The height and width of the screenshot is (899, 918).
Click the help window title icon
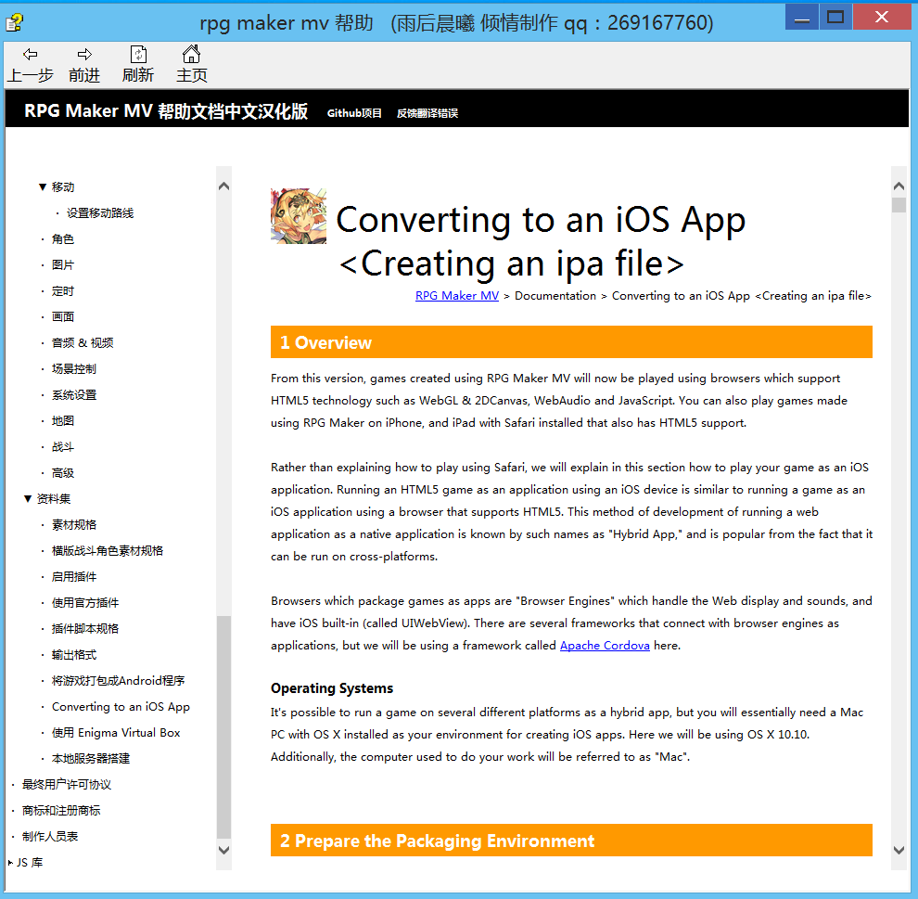[x=15, y=22]
